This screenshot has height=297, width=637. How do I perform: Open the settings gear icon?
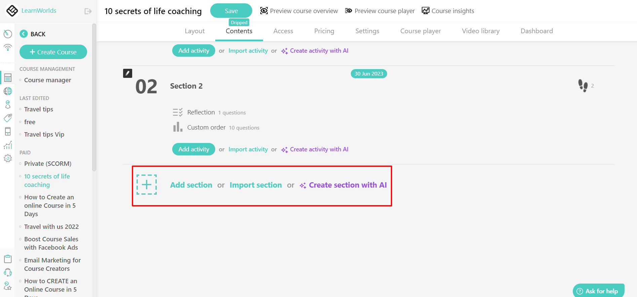click(x=8, y=158)
